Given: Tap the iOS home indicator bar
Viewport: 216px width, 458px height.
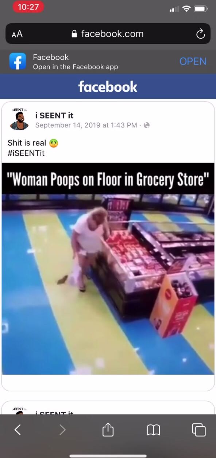Looking at the screenshot, I should [x=108, y=455].
